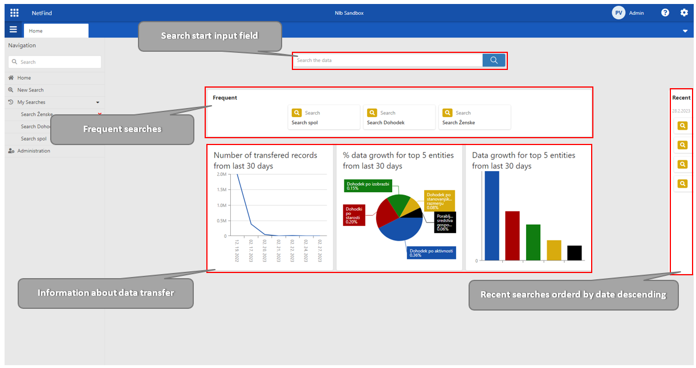The height and width of the screenshot is (368, 696).
Task: Open the settings gear icon
Action: click(x=684, y=13)
